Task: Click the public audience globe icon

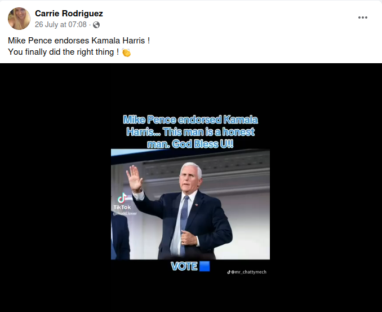Action: tap(96, 25)
